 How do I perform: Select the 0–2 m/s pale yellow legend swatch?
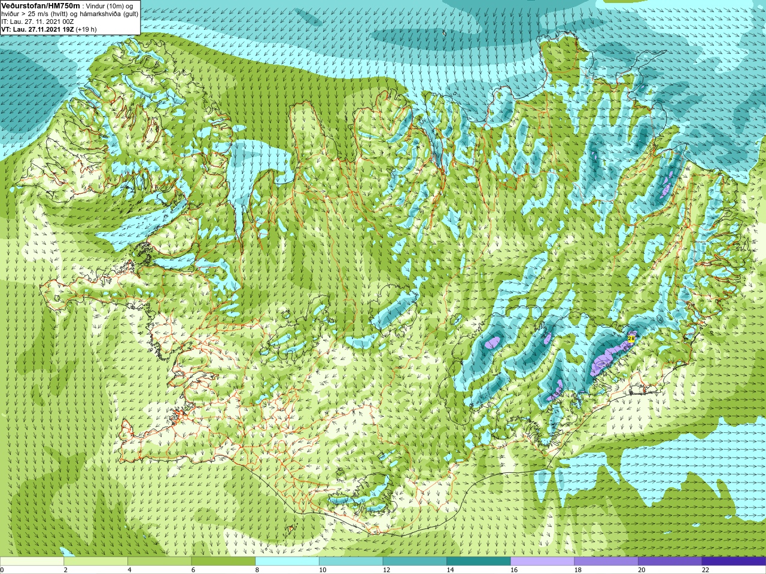pyautogui.click(x=32, y=561)
